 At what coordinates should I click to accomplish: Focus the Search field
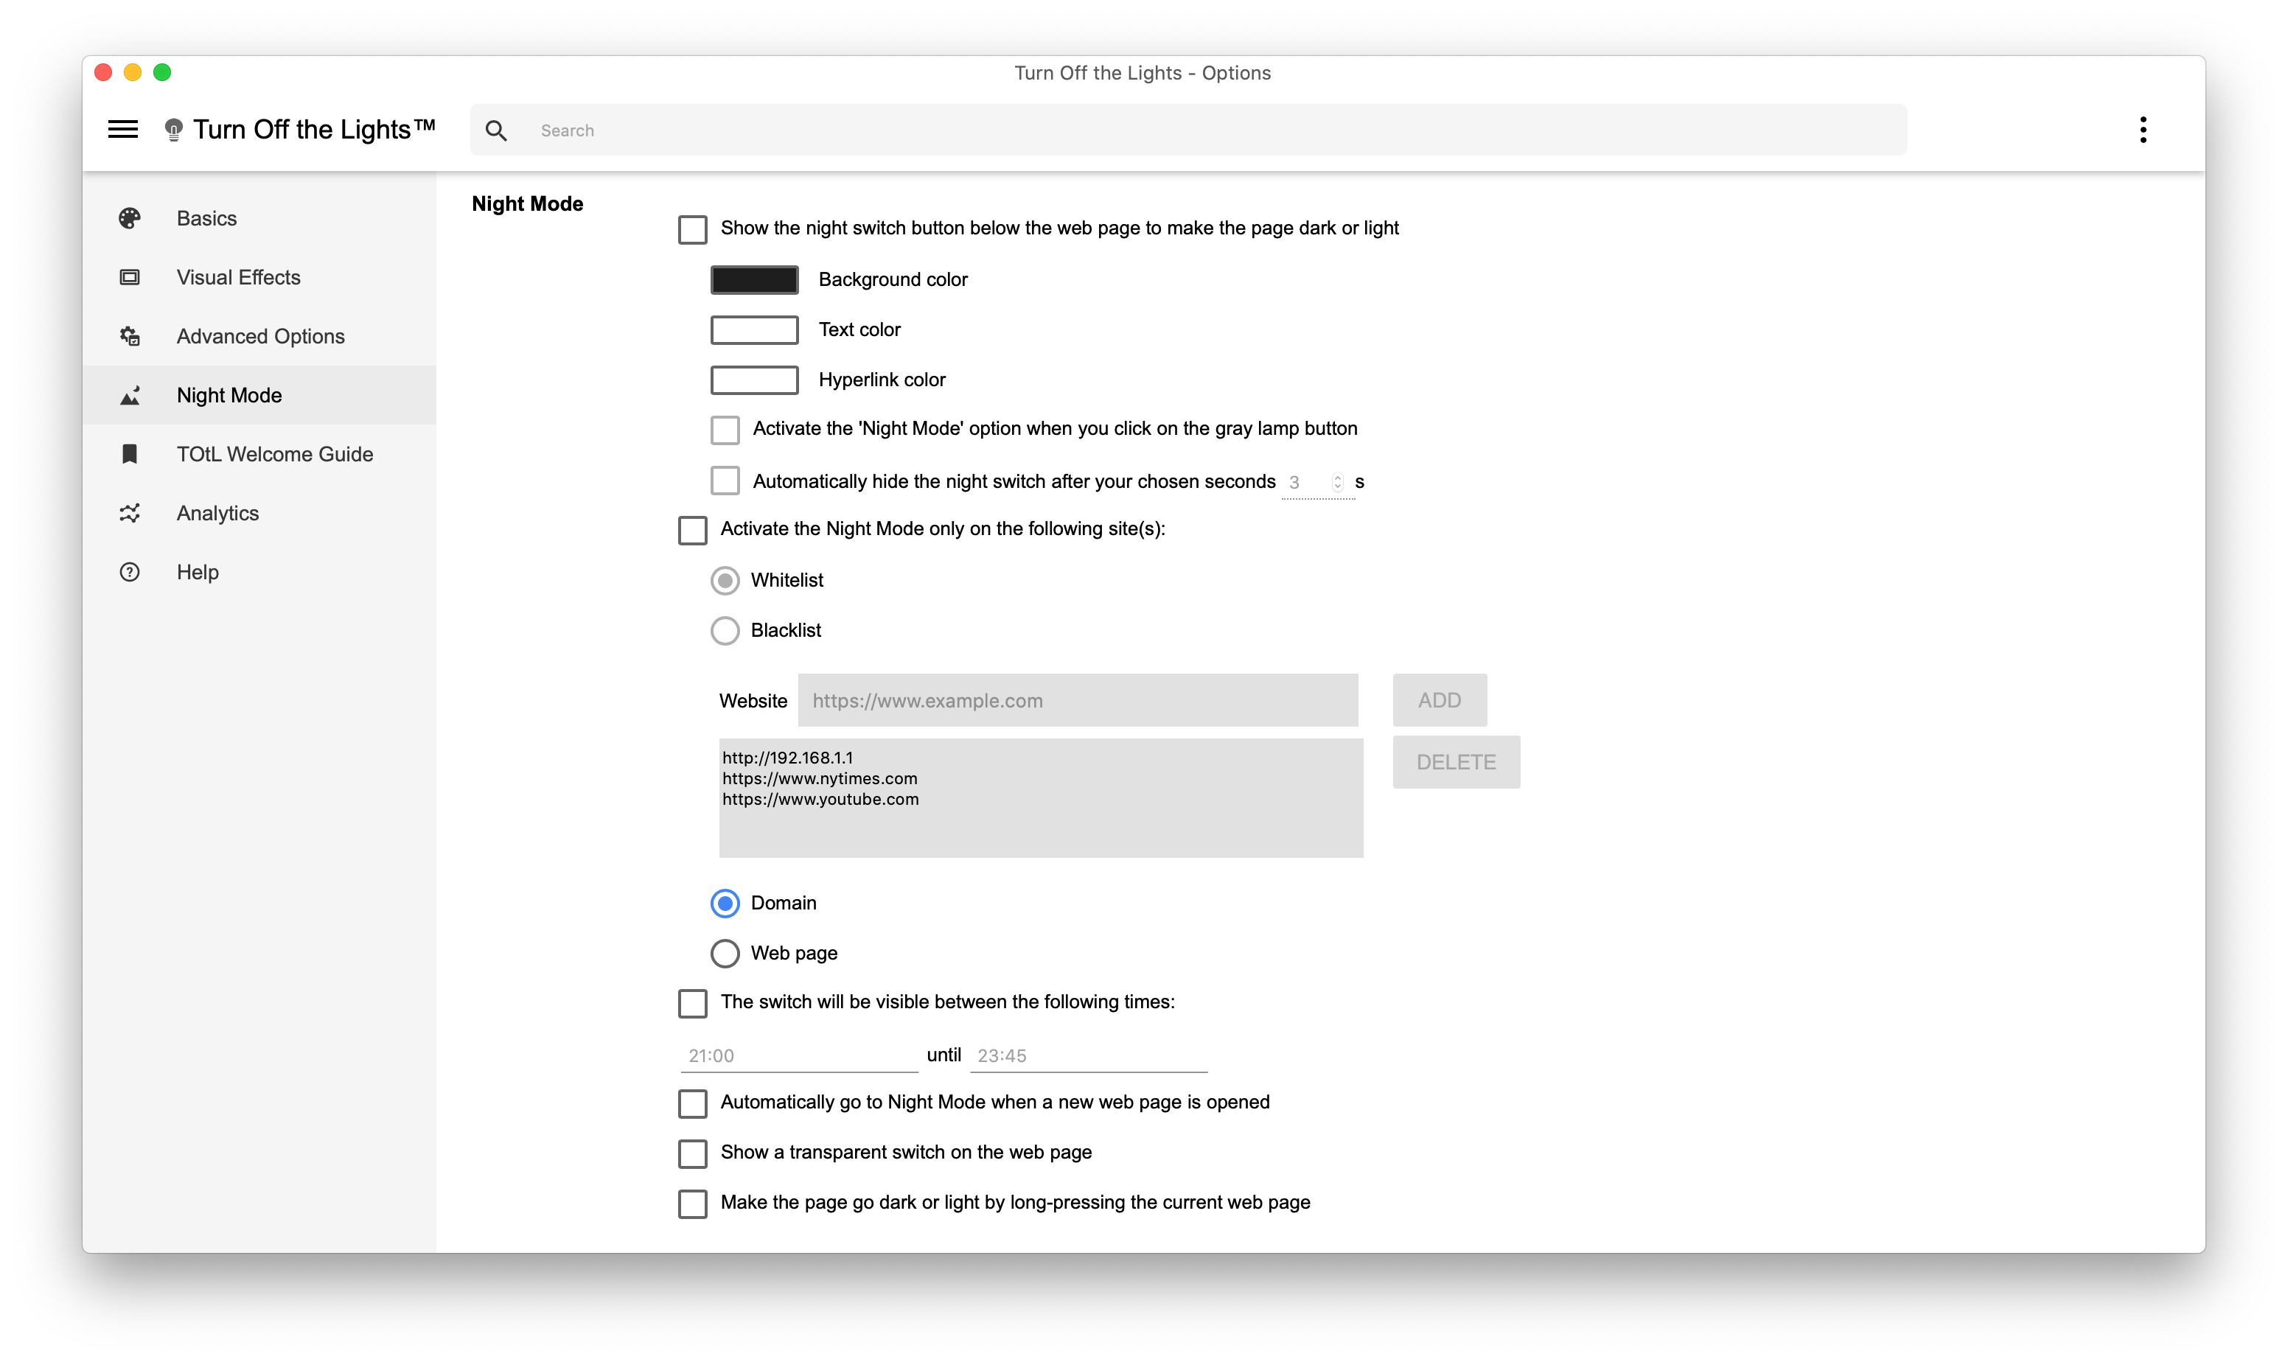pyautogui.click(x=1188, y=130)
